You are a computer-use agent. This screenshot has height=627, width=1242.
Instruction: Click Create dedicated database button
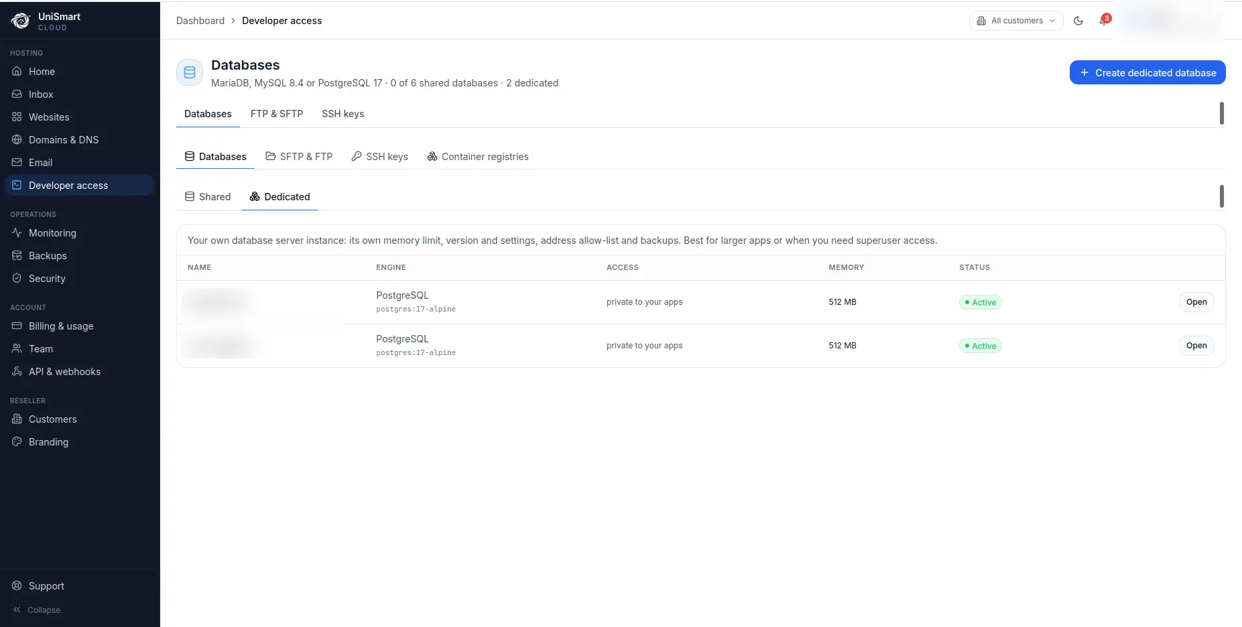point(1147,72)
